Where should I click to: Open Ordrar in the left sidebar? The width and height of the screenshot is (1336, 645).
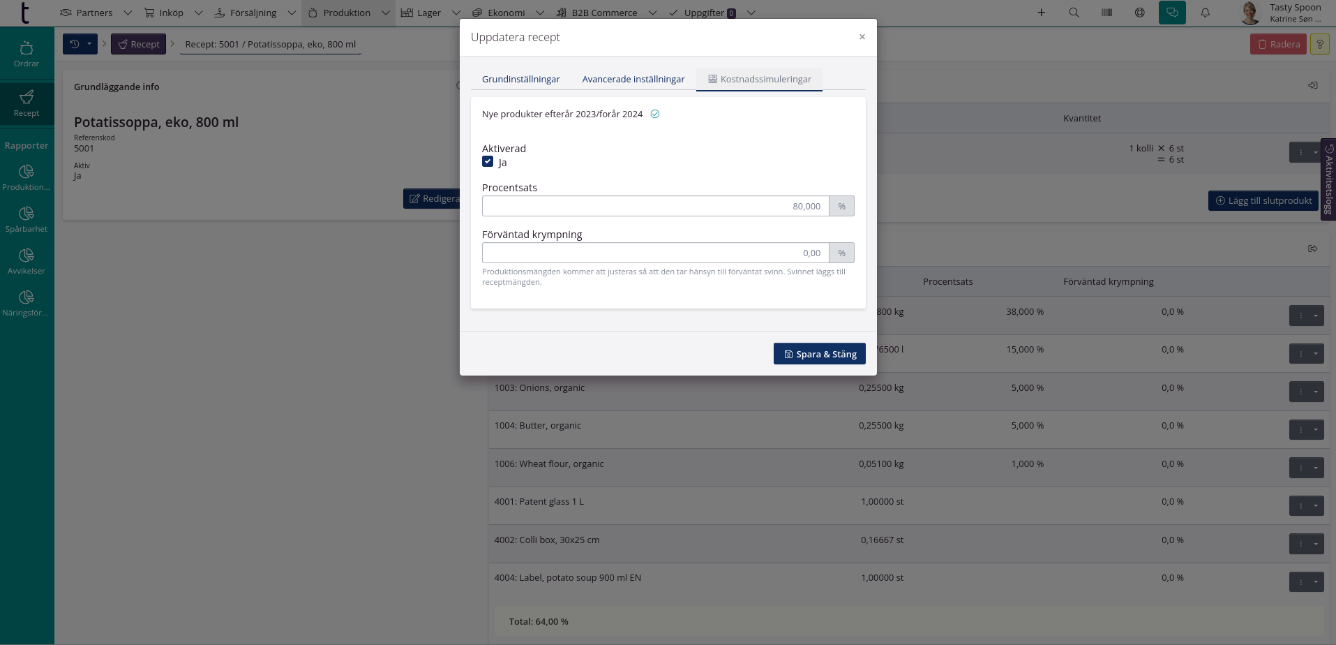point(27,54)
